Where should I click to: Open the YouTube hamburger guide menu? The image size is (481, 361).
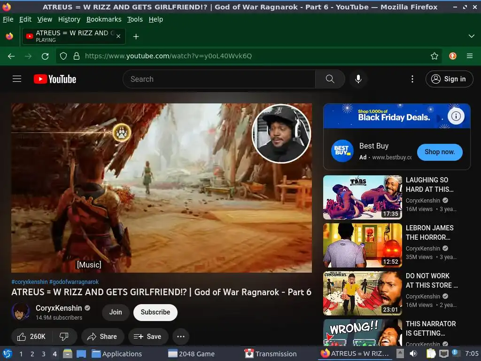[x=17, y=79]
